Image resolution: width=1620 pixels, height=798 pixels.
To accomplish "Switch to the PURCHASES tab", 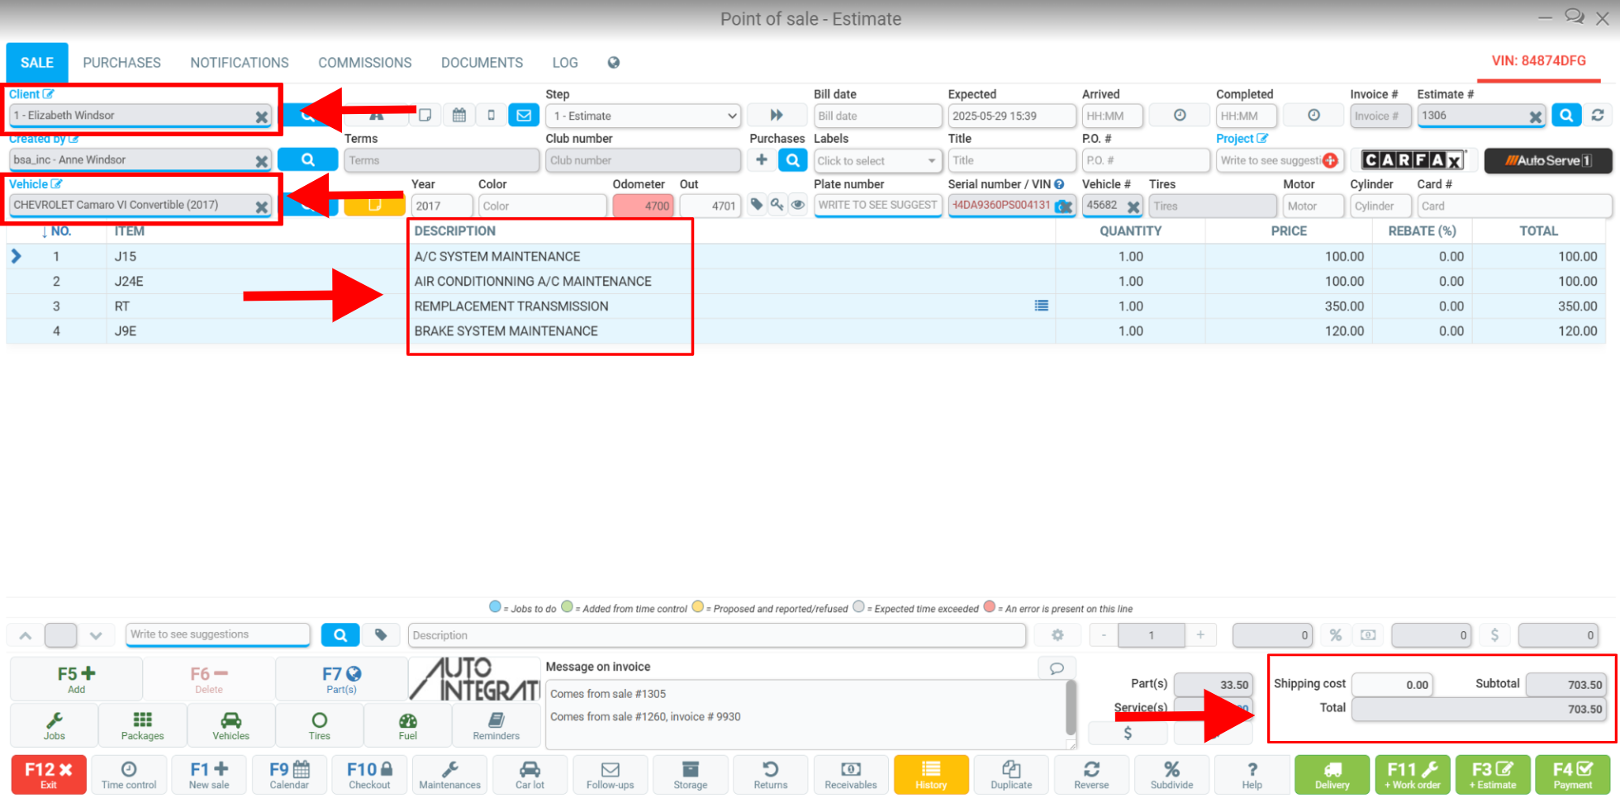I will tap(121, 63).
